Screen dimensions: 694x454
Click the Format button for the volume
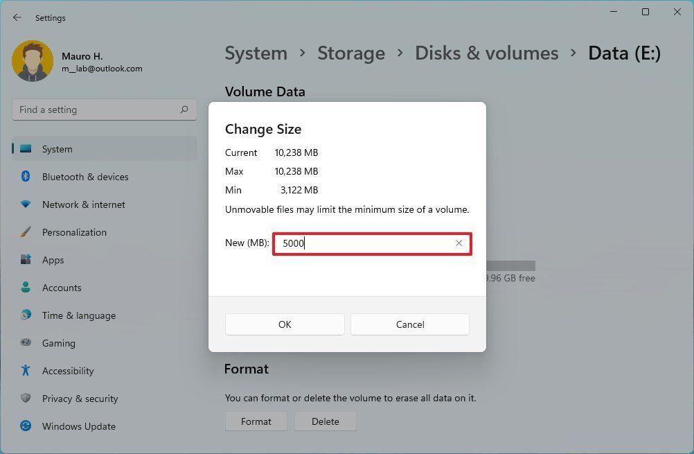256,421
